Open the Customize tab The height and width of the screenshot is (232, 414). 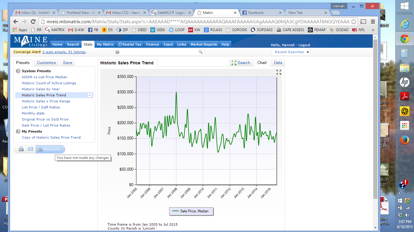point(46,63)
